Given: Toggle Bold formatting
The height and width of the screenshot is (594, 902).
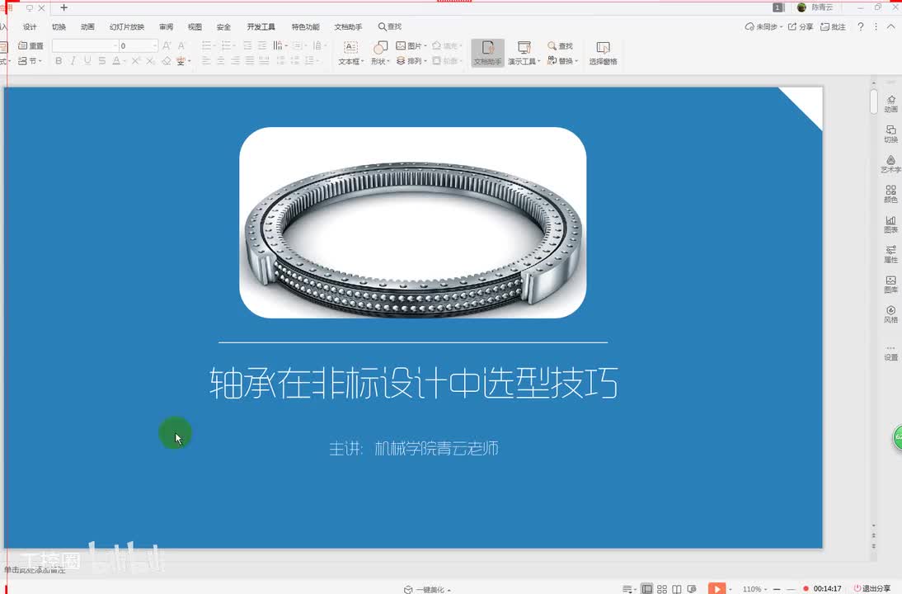Looking at the screenshot, I should [58, 60].
